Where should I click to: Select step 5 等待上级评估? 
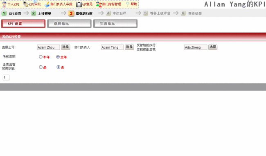click(157, 13)
